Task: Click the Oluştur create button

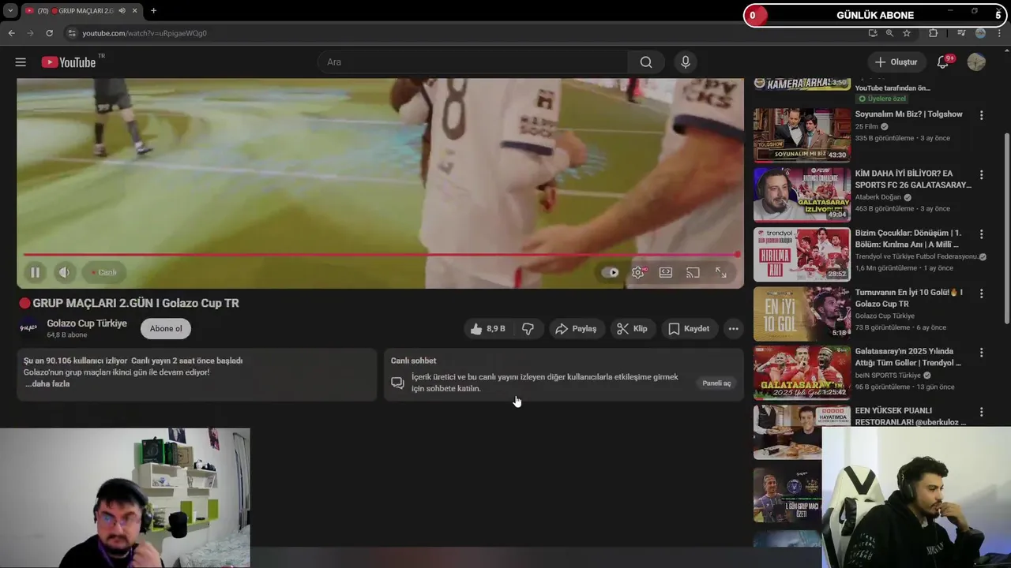Action: (x=896, y=62)
